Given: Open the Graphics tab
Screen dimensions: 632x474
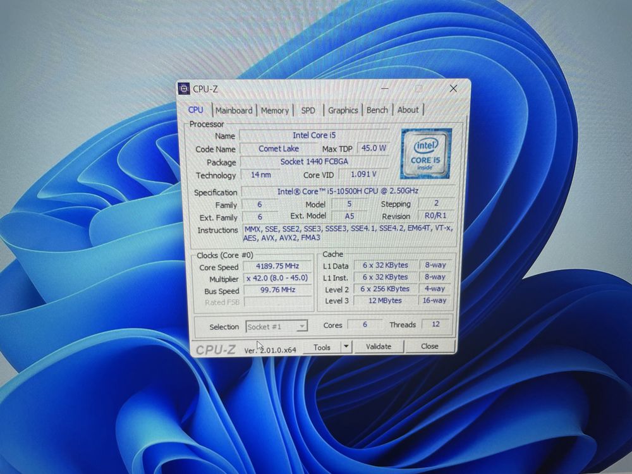Looking at the screenshot, I should [x=343, y=110].
